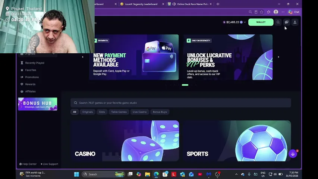
Task: Open Recently Played in sidebar
Action: [x=34, y=63]
